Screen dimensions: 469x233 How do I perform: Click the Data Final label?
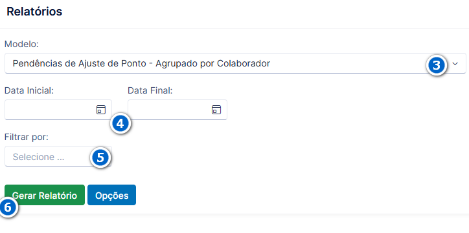[x=150, y=90]
